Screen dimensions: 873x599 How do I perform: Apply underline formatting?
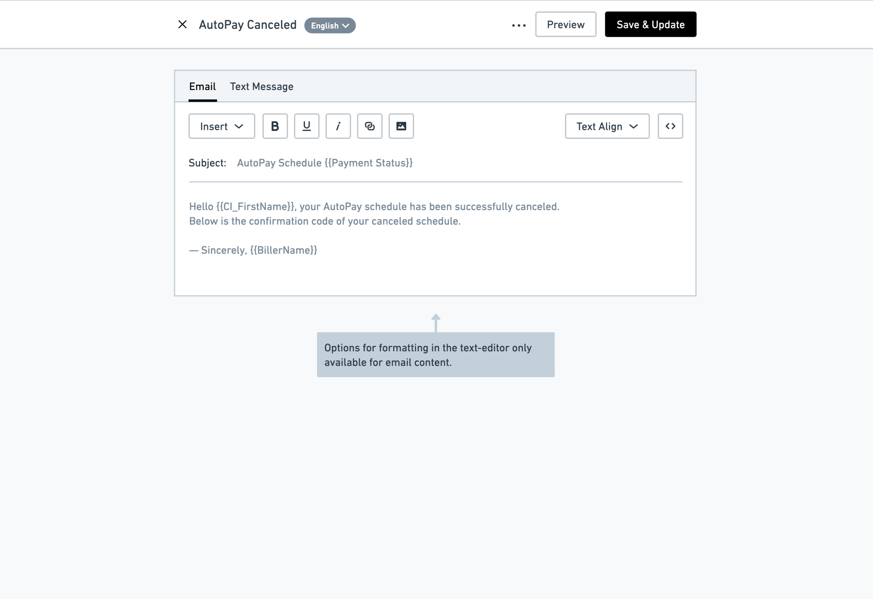point(307,126)
